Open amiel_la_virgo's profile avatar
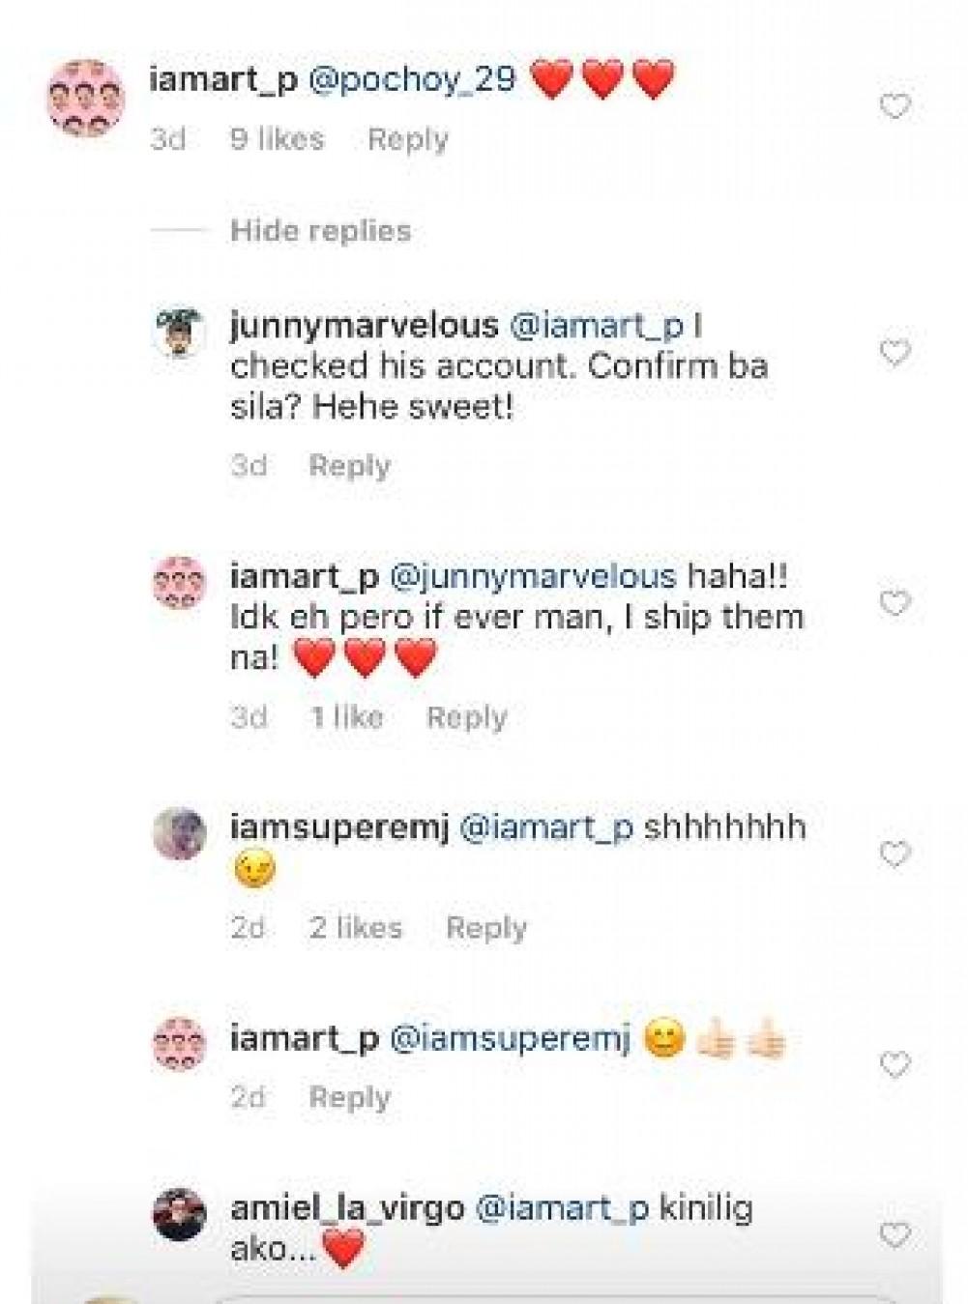The image size is (968, 1304). point(180,1214)
